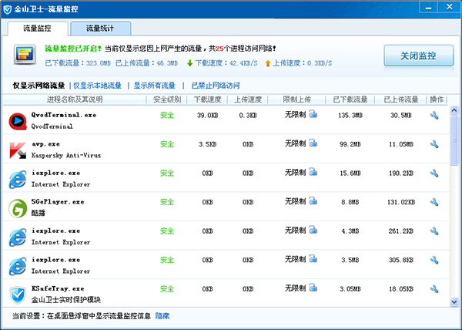
Task: Sort by 进程名称及其说明 column header
Action: point(75,99)
